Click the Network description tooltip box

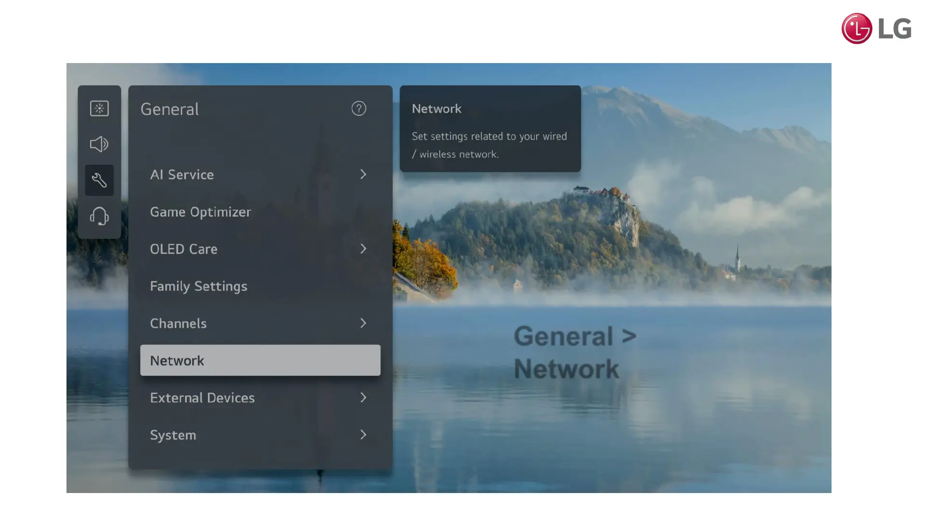click(x=490, y=129)
